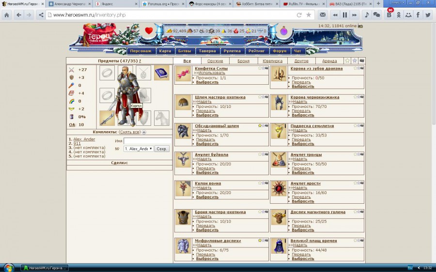Pause playback in browser toolbar
Screen dimensions: 436x272
pos(345,15)
